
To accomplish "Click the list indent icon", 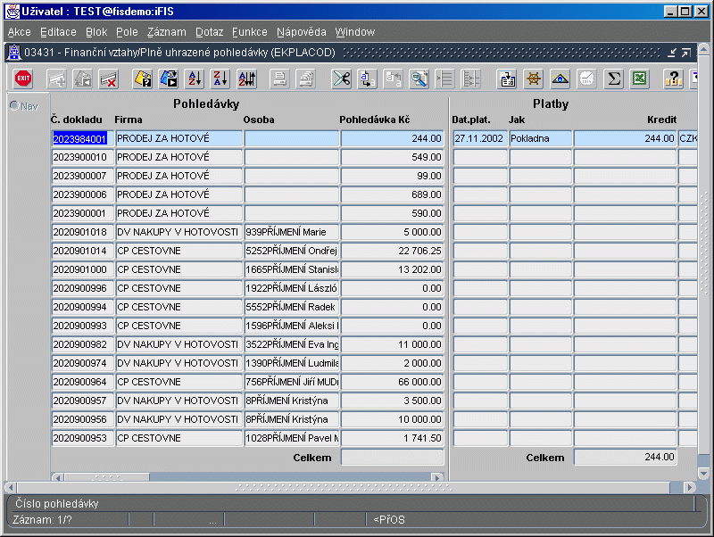I will [x=444, y=79].
